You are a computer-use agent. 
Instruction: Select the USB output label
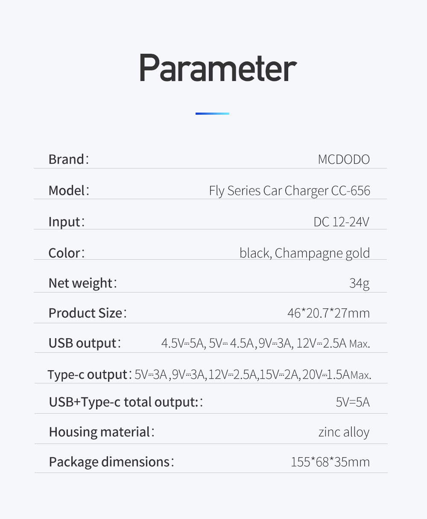(85, 343)
